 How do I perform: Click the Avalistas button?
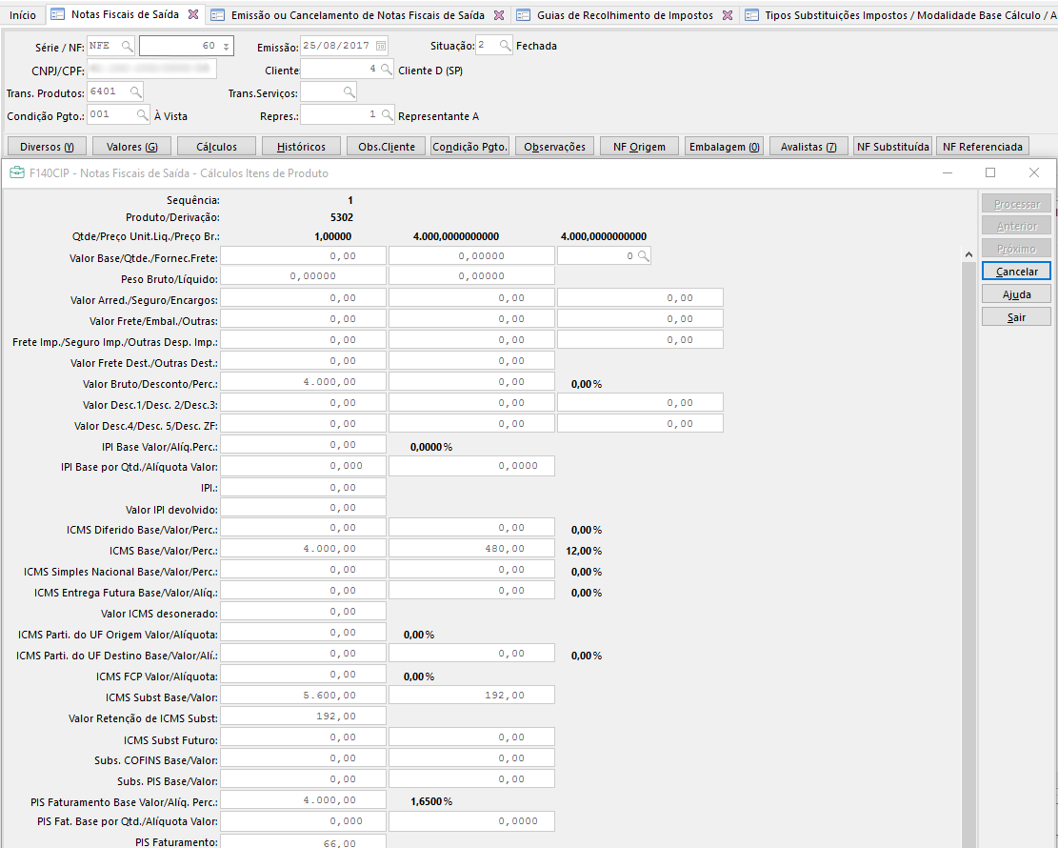pyautogui.click(x=808, y=147)
